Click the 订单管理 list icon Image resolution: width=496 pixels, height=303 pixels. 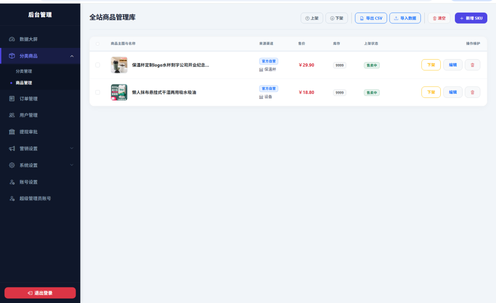click(12, 98)
